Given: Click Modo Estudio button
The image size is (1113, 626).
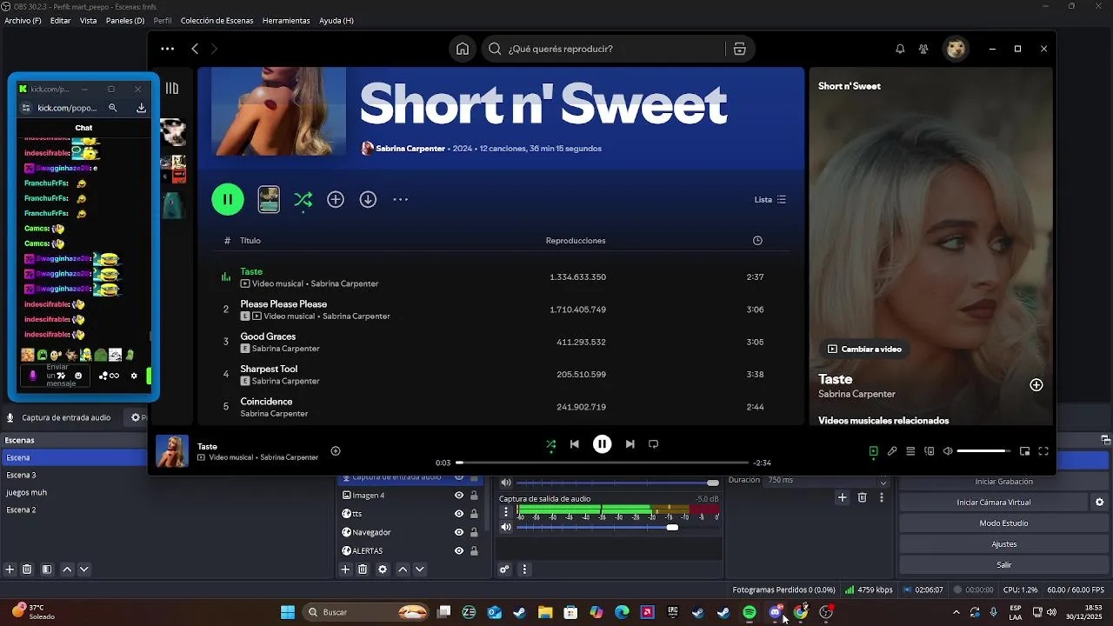Looking at the screenshot, I should 1003,523.
